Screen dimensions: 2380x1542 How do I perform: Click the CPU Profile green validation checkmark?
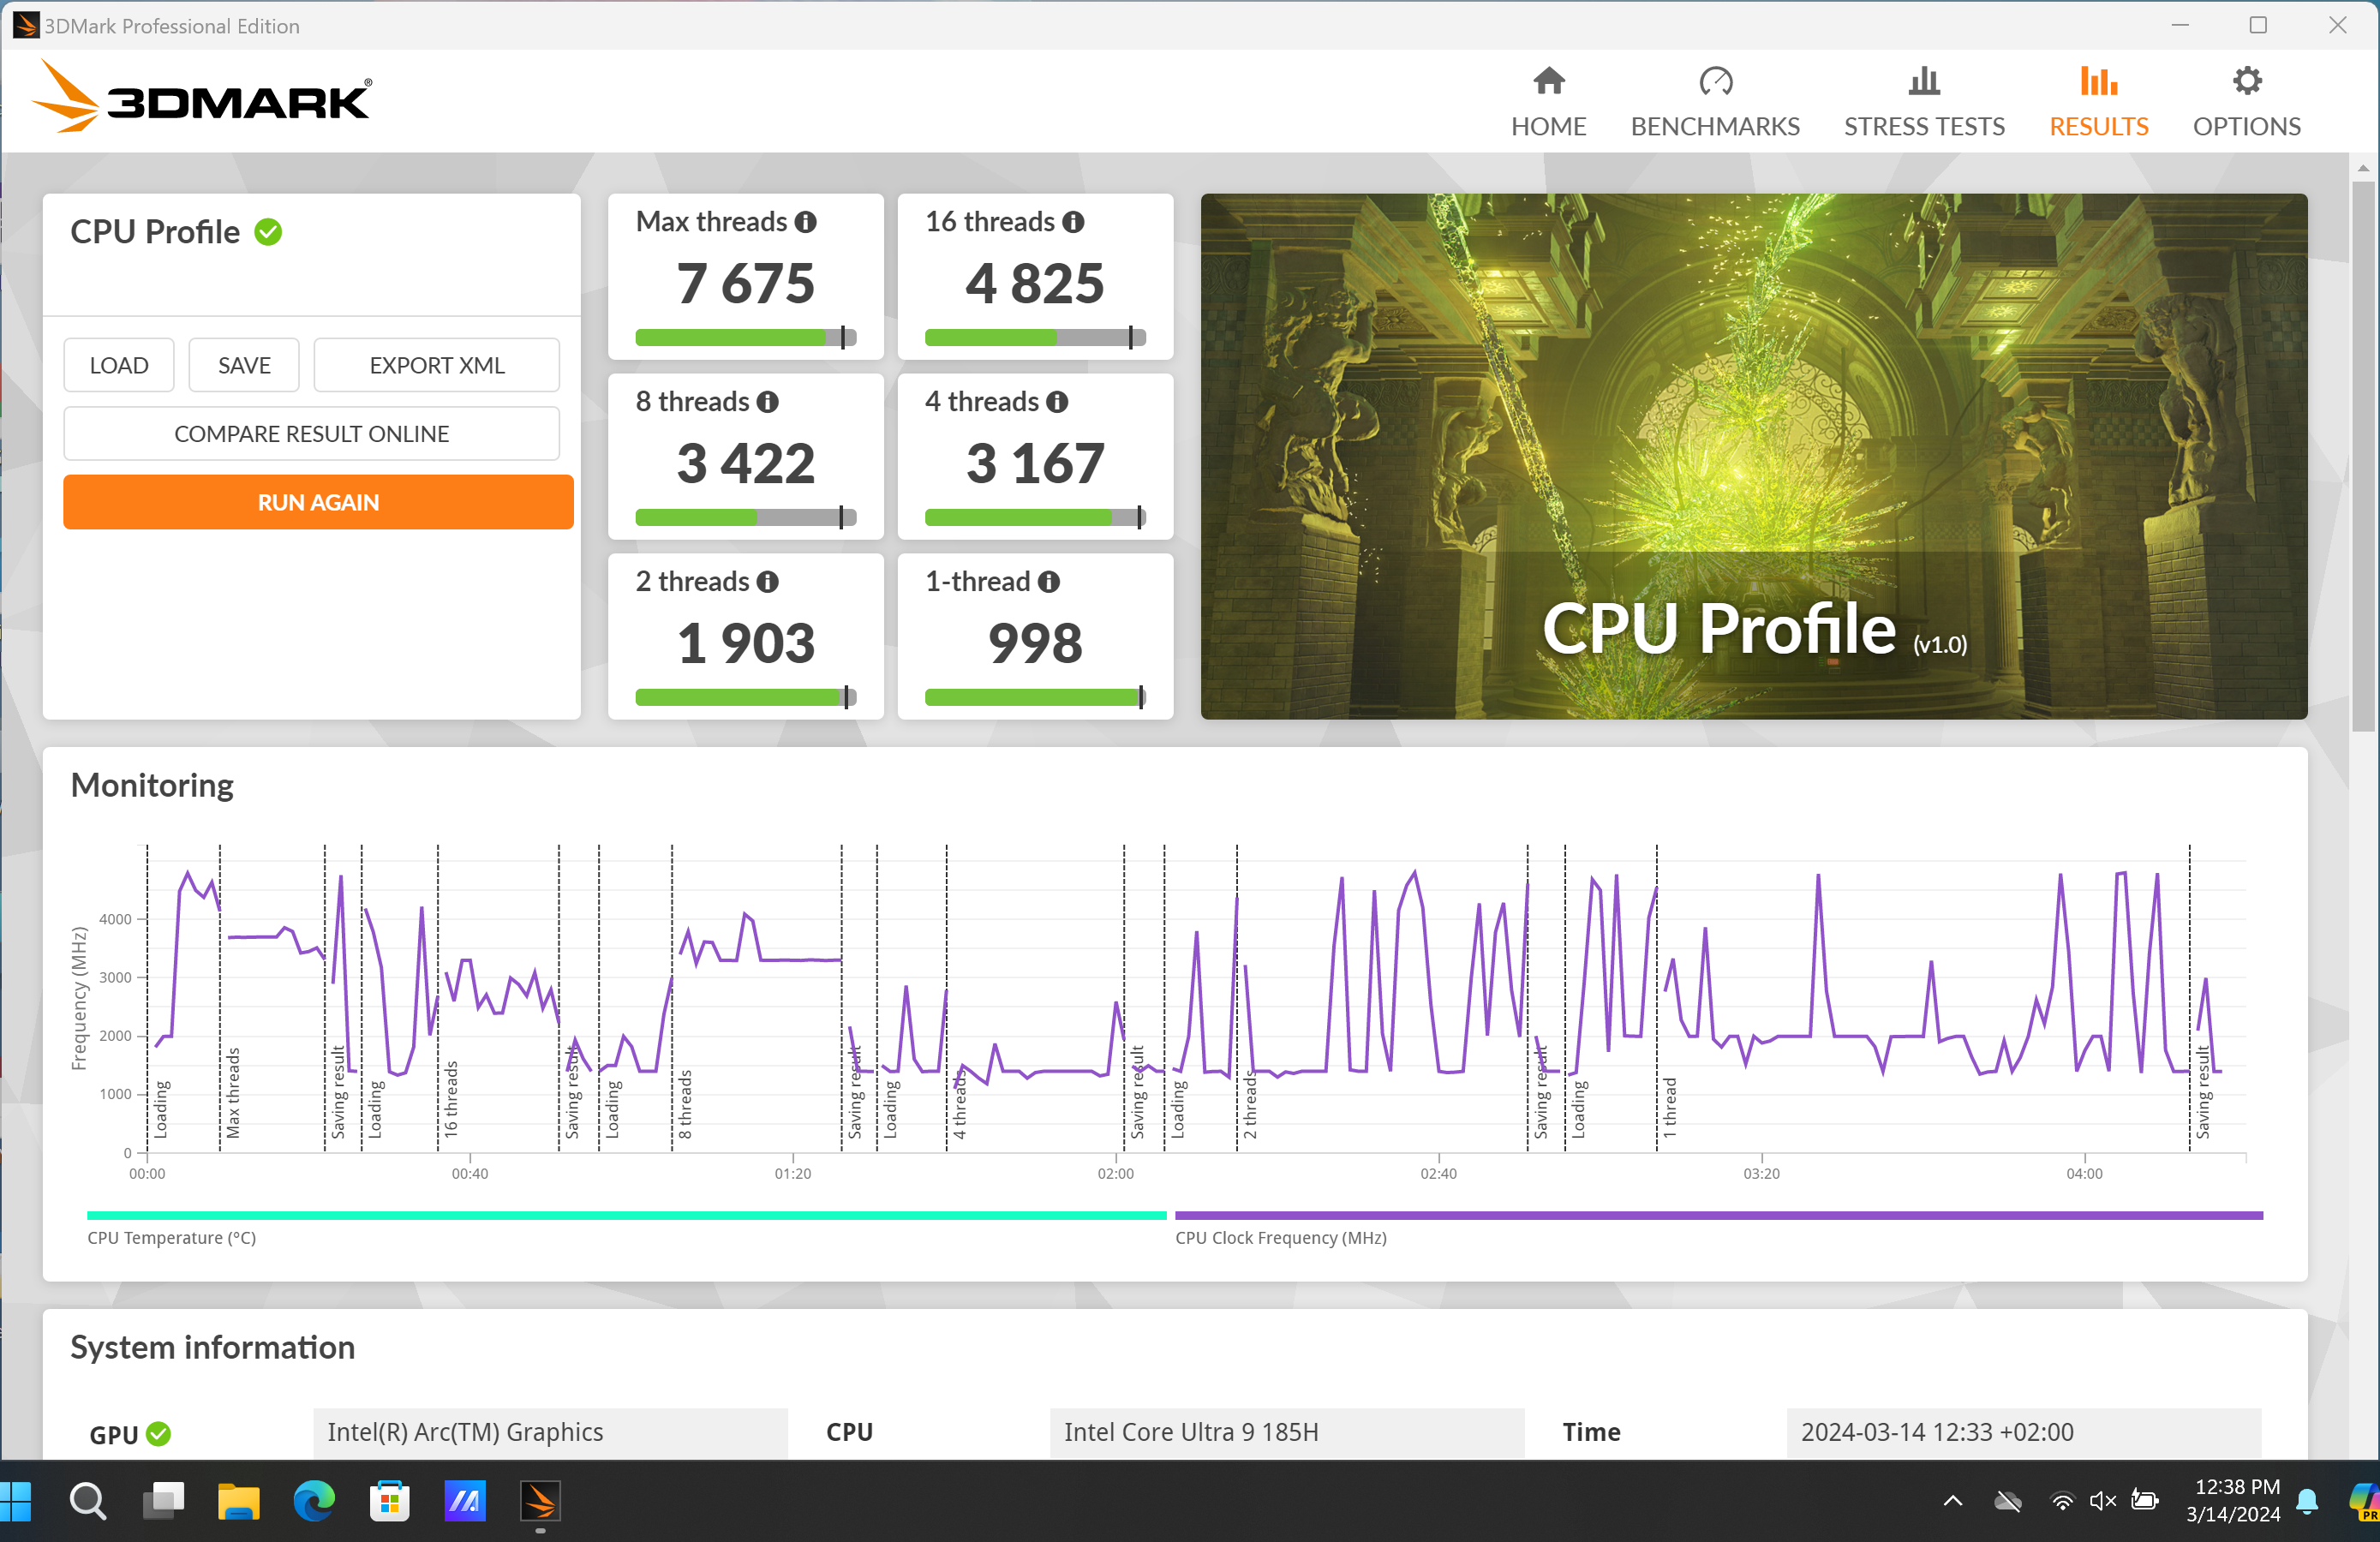pyautogui.click(x=268, y=232)
